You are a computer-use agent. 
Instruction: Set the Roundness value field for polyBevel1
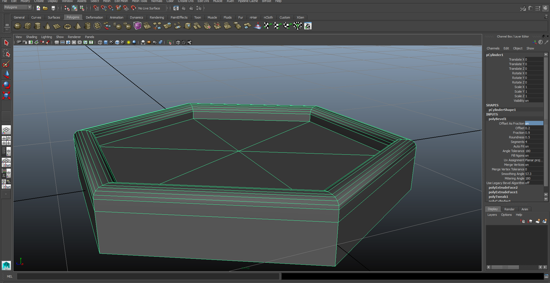(x=527, y=137)
